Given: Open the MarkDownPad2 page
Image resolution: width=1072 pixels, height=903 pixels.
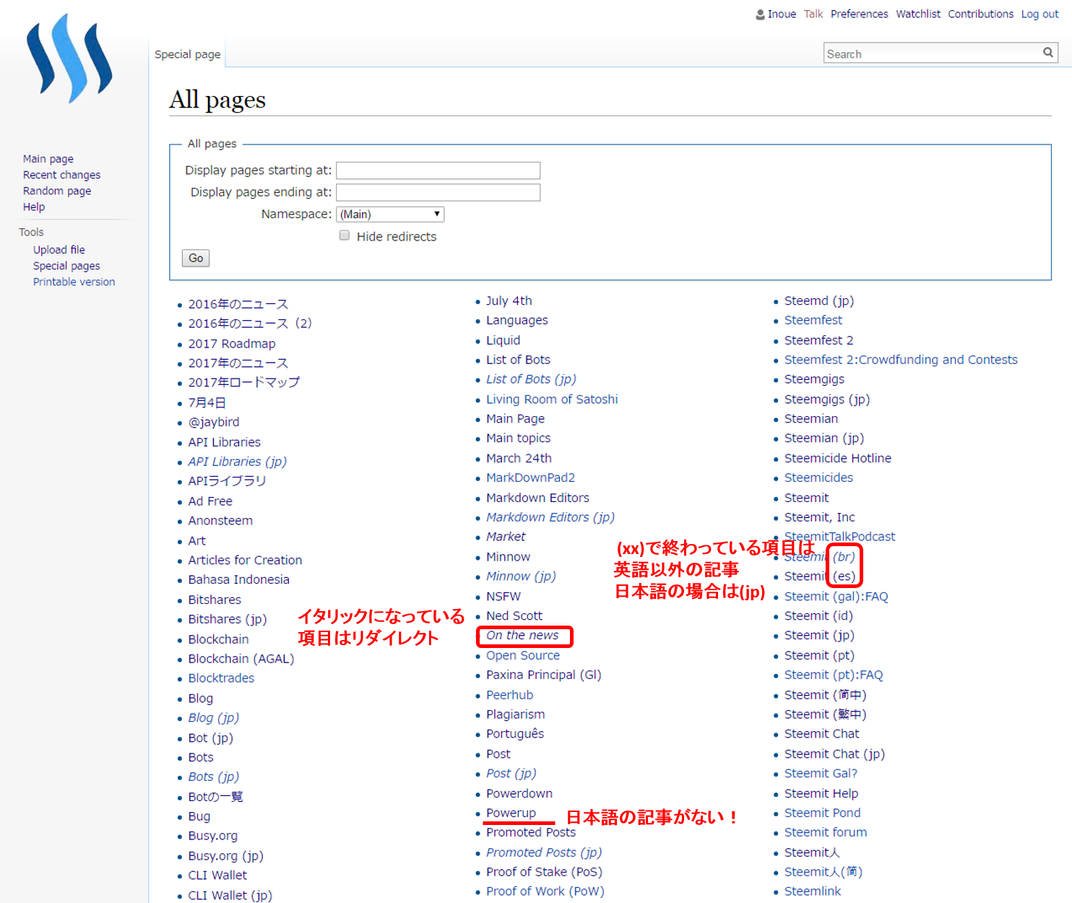Looking at the screenshot, I should (531, 478).
